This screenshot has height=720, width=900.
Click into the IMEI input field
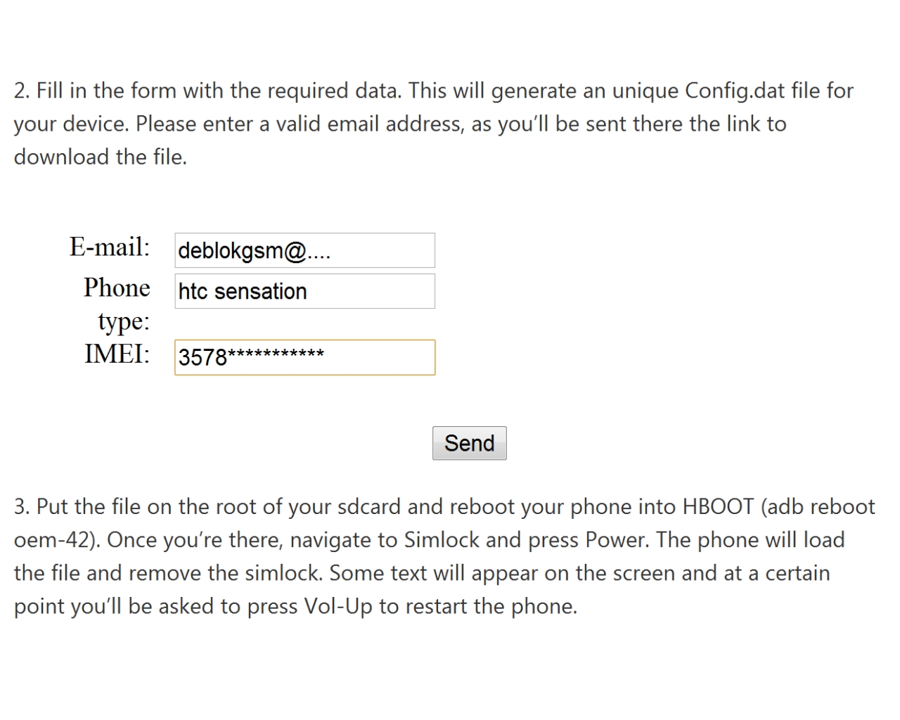(x=304, y=357)
